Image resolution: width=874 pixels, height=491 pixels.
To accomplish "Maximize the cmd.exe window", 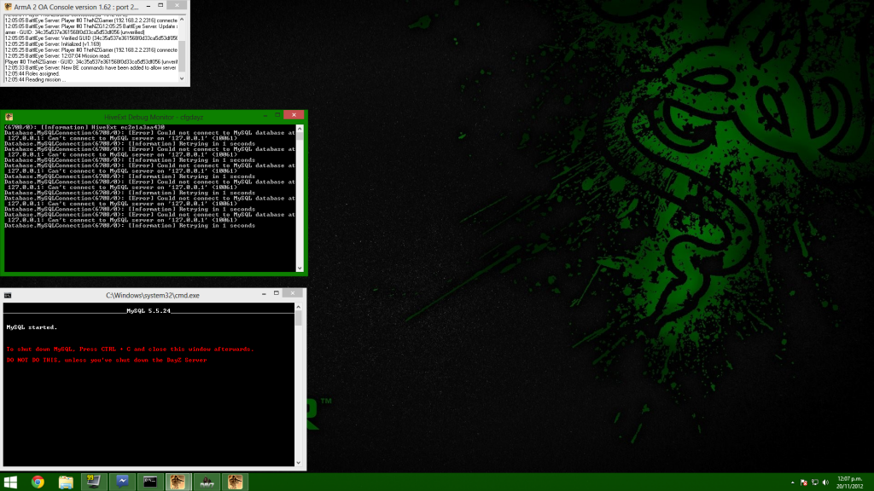I will (277, 293).
